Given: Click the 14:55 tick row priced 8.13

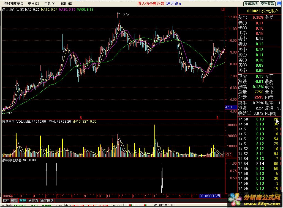Looking at the screenshot, I should [260, 168].
